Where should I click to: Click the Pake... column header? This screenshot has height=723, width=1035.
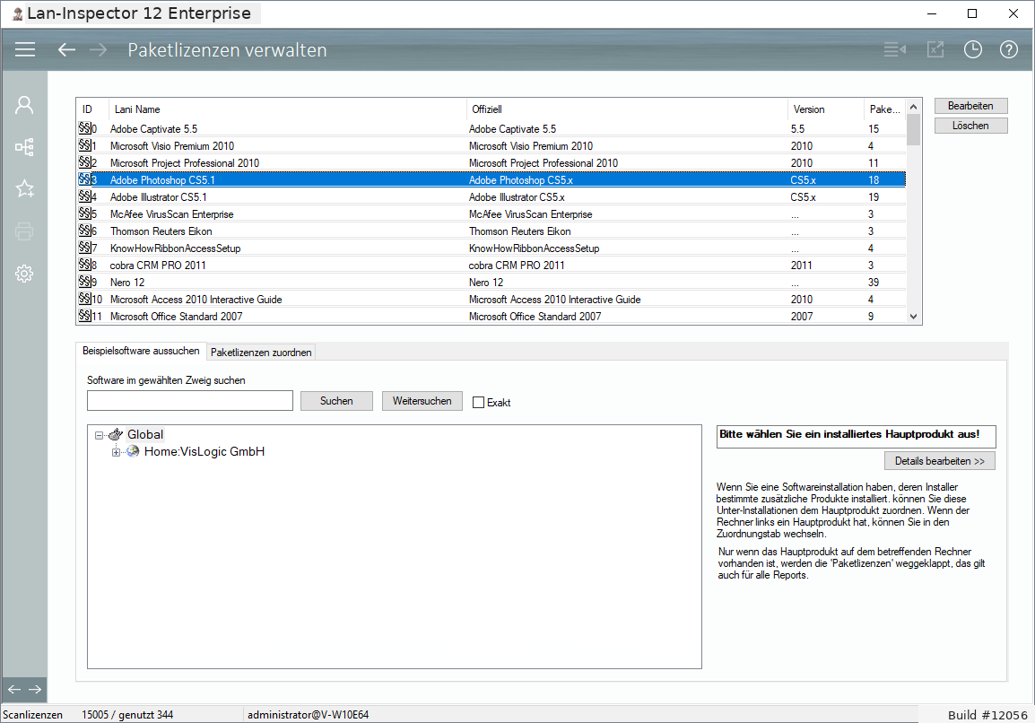[884, 109]
